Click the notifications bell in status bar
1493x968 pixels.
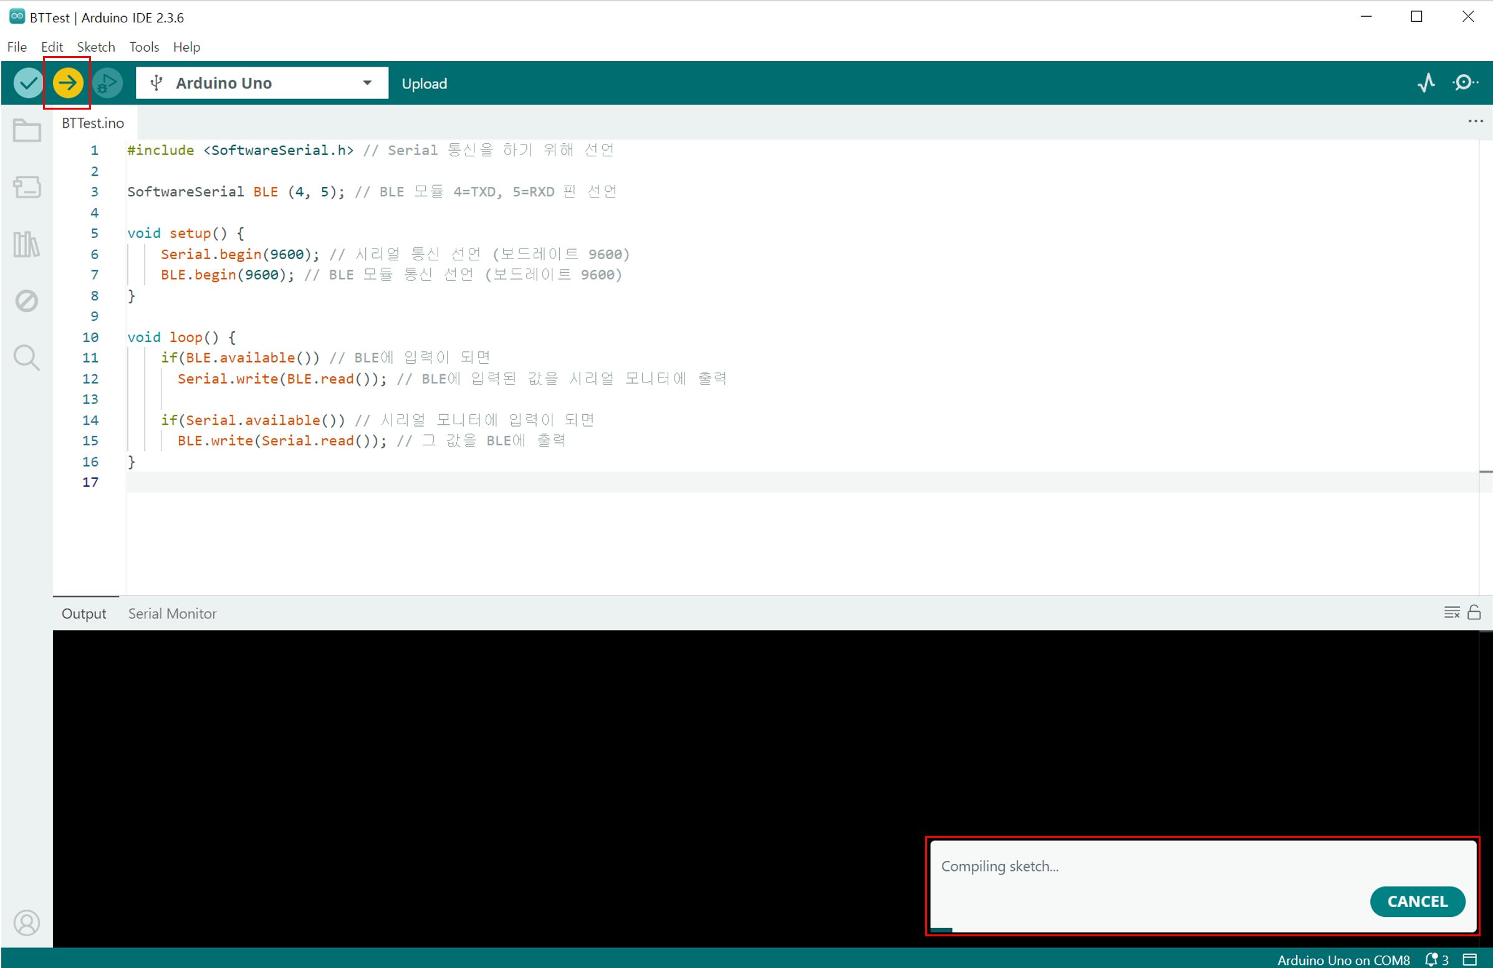pyautogui.click(x=1431, y=959)
